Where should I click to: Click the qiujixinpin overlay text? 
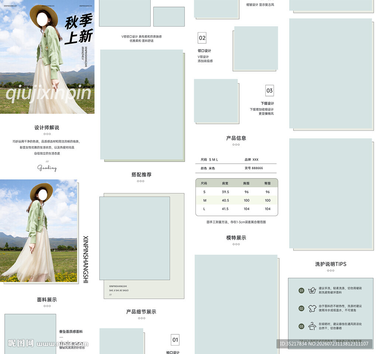48,93
